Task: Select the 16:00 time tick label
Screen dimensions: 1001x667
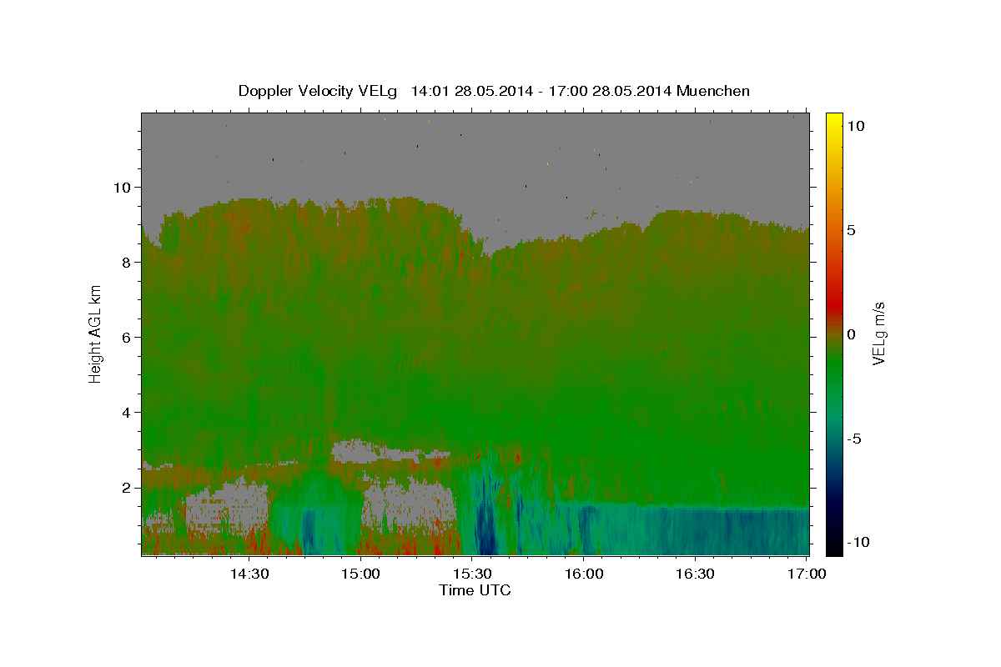Action: (584, 574)
